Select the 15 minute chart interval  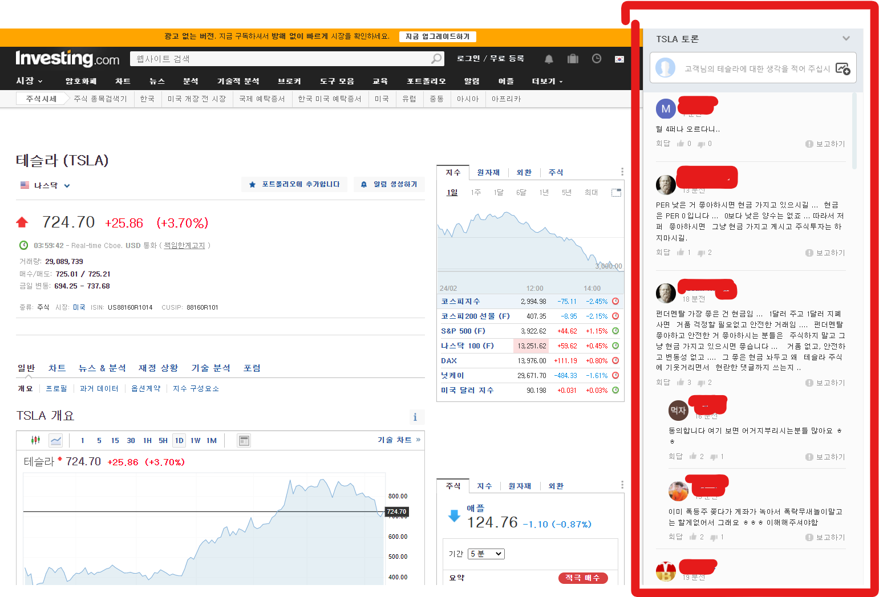[115, 440]
